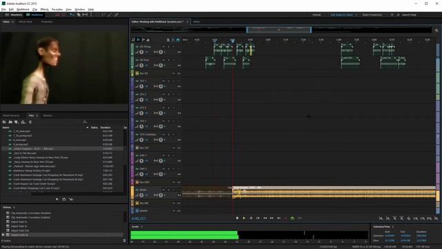Click the Search Help field

pos(409,15)
